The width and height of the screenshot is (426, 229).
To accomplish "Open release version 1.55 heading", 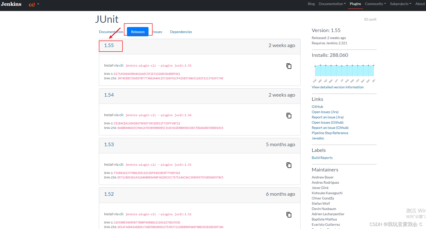I will [109, 45].
